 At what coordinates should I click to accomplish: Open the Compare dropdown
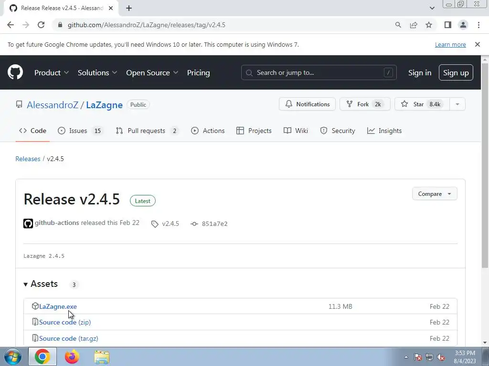click(435, 193)
